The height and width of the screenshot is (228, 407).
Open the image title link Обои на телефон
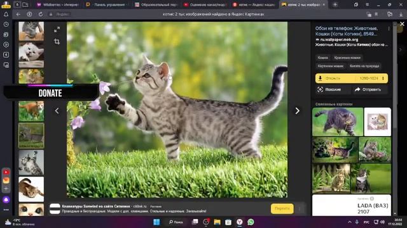pyautogui.click(x=346, y=31)
